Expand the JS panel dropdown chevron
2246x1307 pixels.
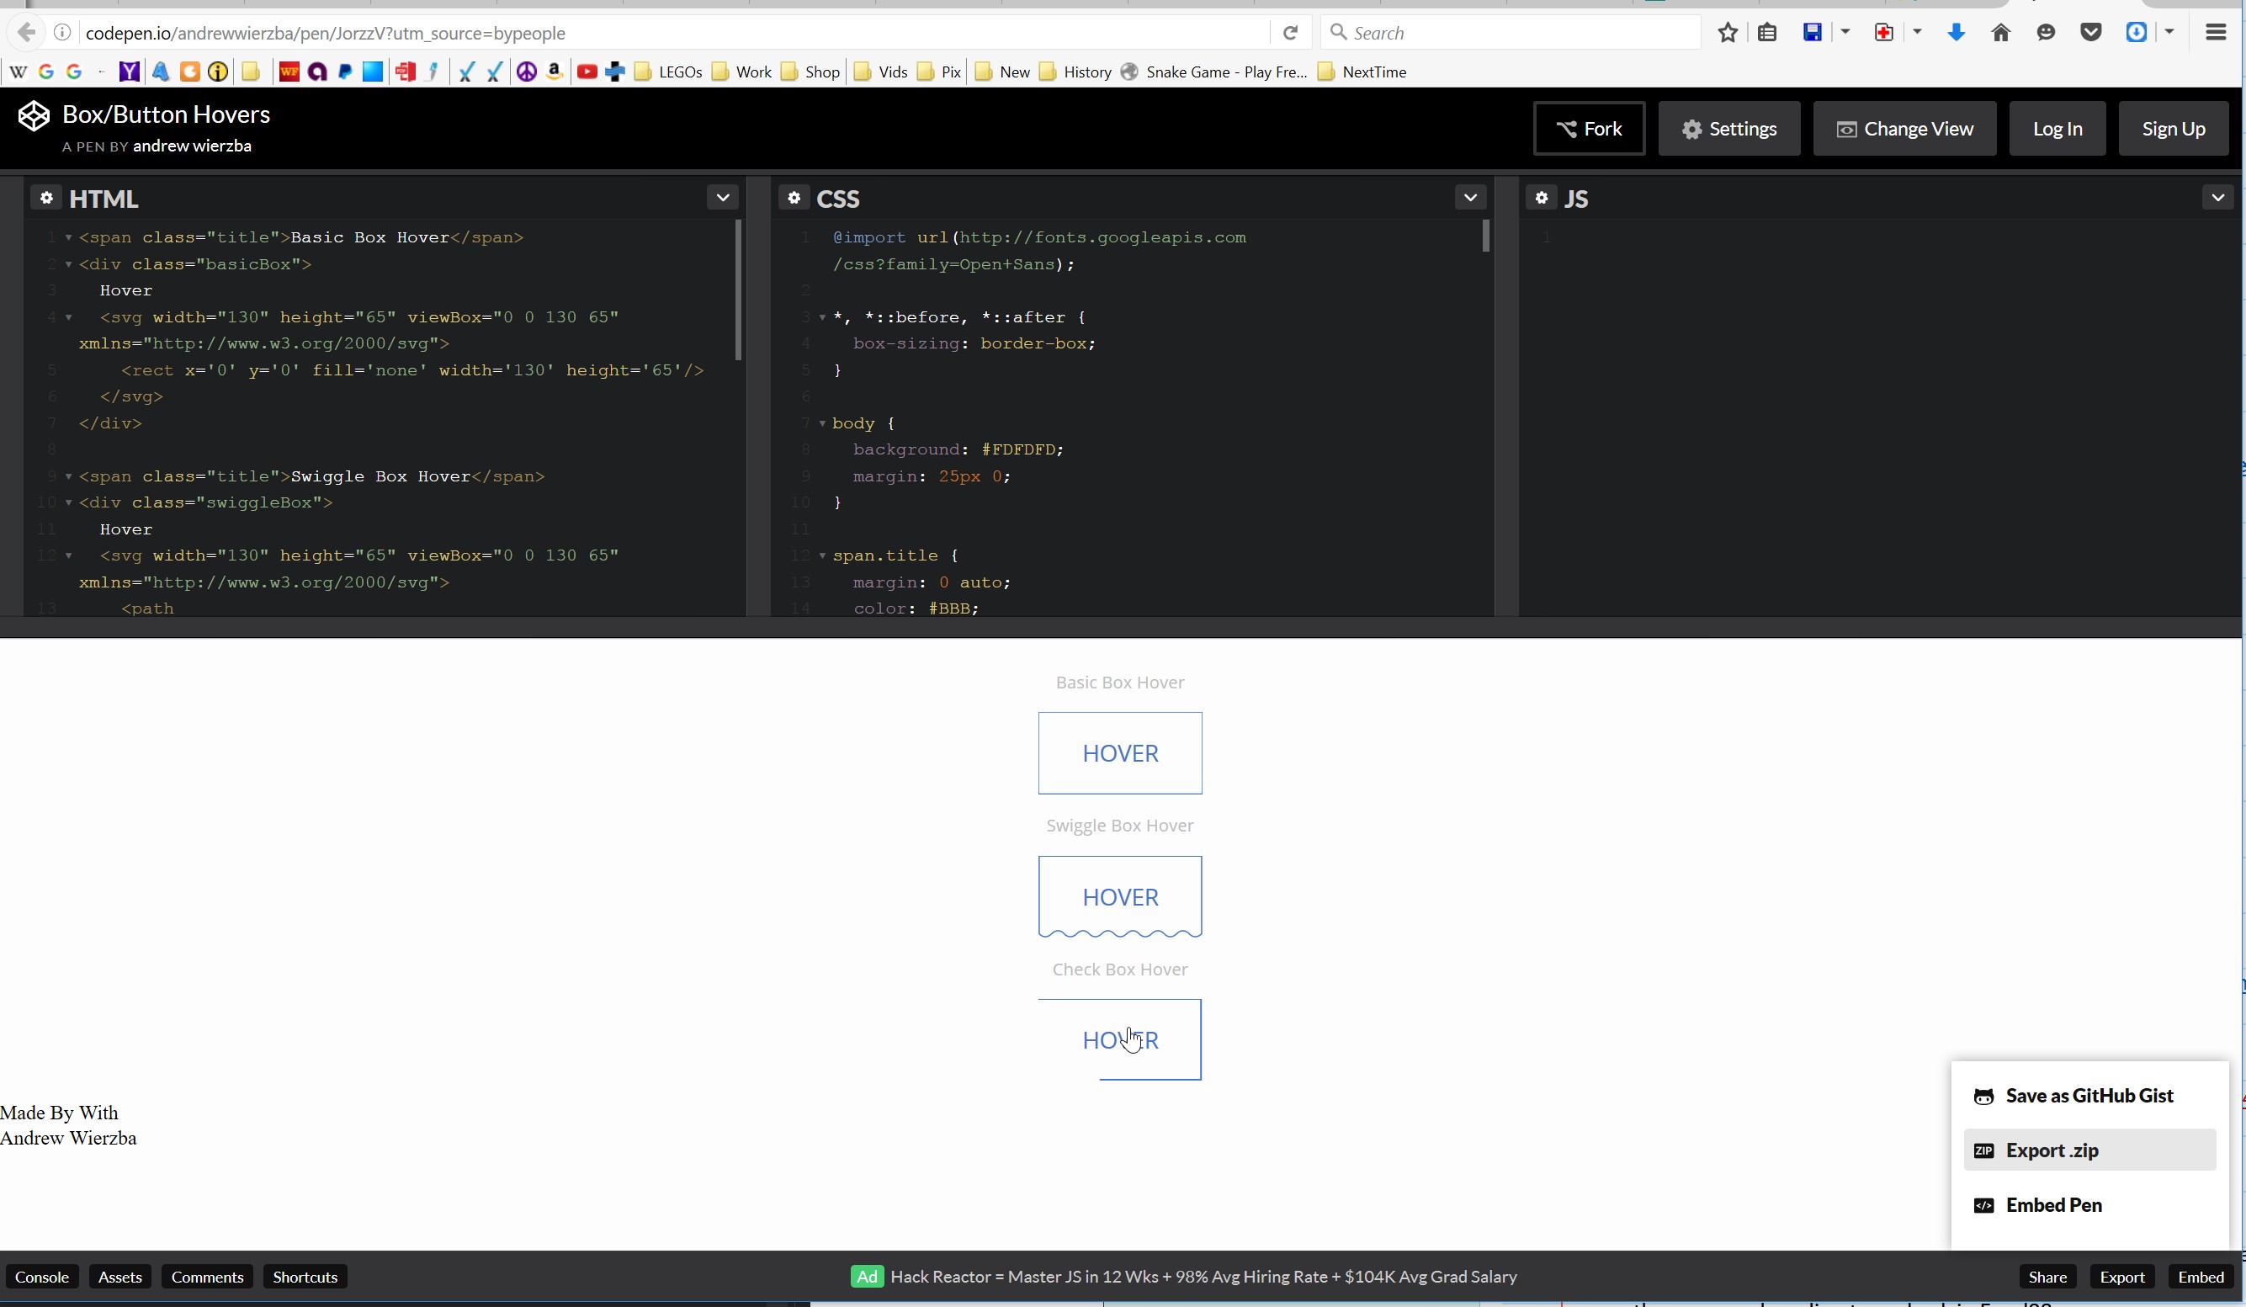(x=2217, y=197)
